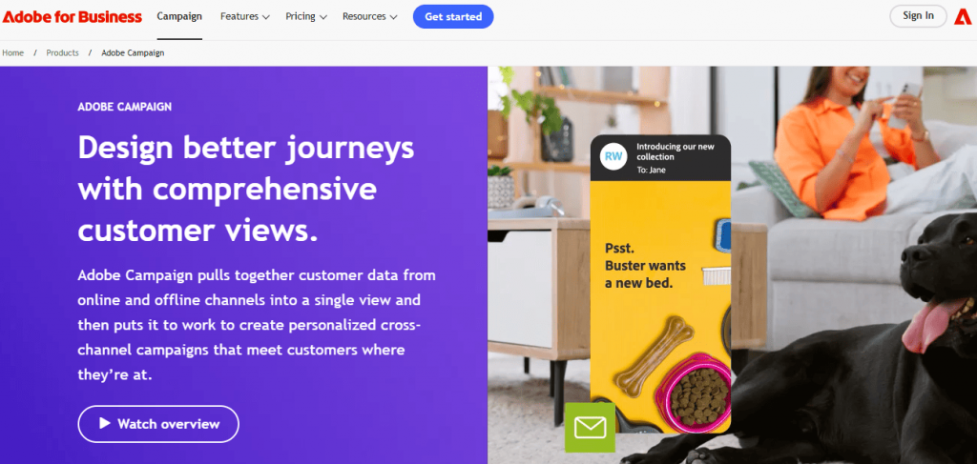Screen dimensions: 977x464
Task: Open the email header 'Introducing our new collection'
Action: pos(676,151)
